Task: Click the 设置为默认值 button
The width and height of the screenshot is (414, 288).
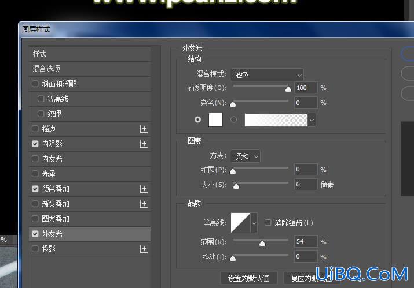Action: tap(249, 278)
